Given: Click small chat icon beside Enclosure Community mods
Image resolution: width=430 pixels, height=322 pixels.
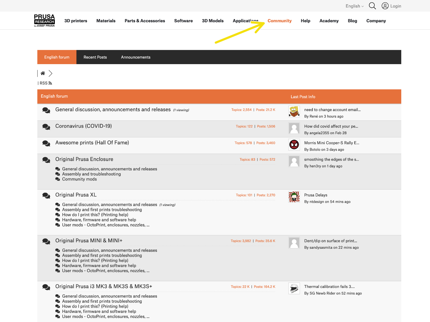Looking at the screenshot, I should coord(58,179).
